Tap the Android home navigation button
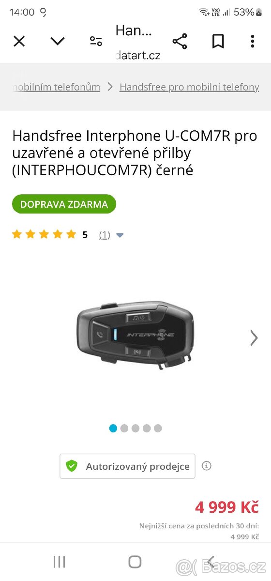Screen dimensions: 271x581 pos(135,562)
